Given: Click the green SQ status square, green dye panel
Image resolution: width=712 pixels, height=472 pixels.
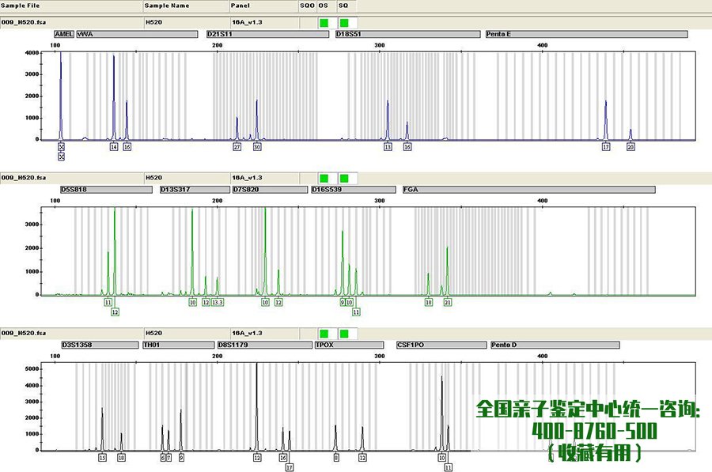Looking at the screenshot, I should [344, 178].
